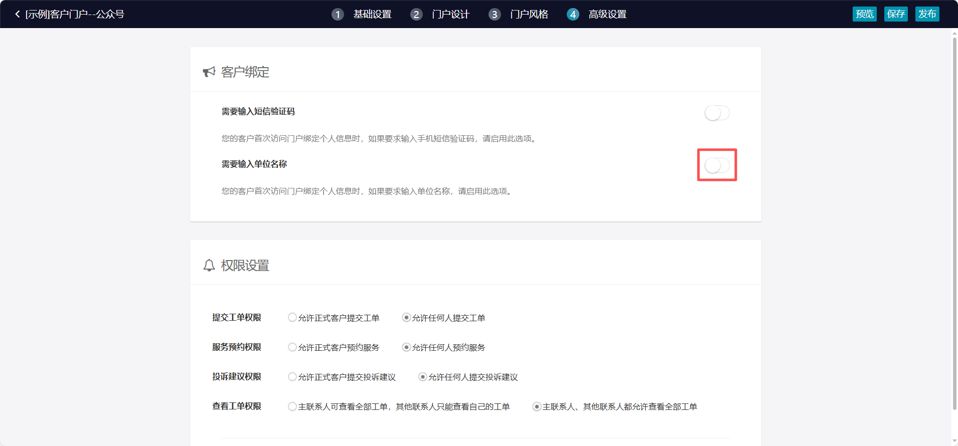This screenshot has width=958, height=446.
Task: Toggle the 需要输入单位名称 switch
Action: click(717, 165)
